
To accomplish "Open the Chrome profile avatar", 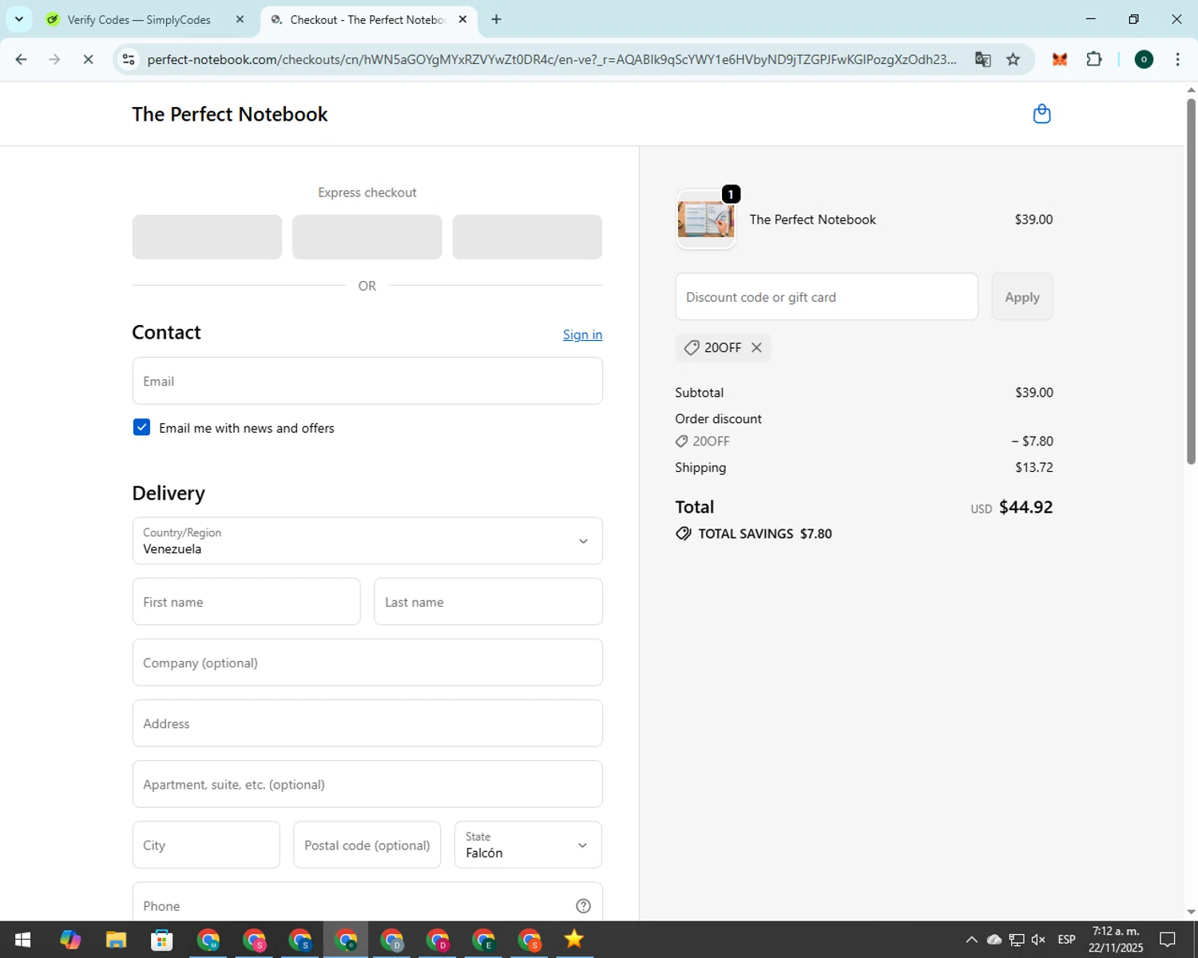I will tap(1144, 59).
